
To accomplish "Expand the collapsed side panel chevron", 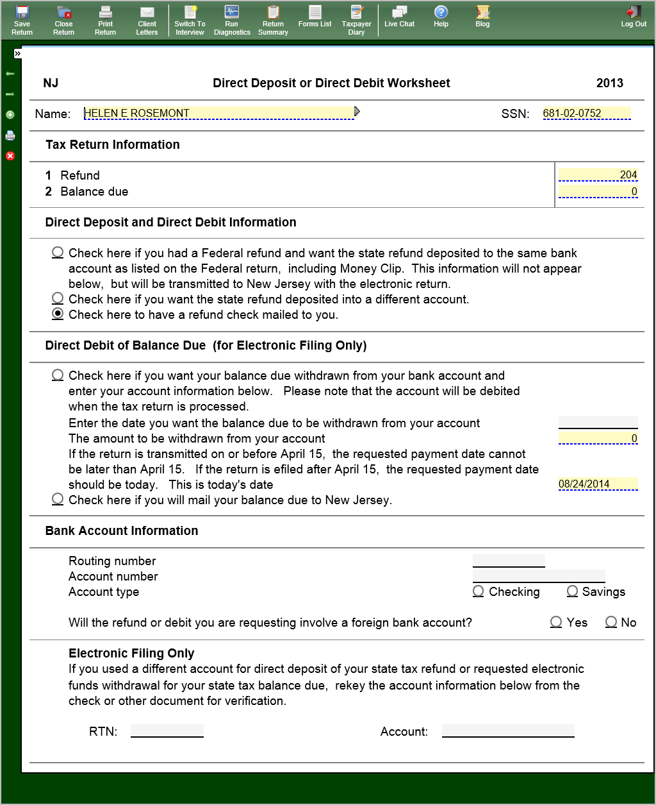I will (18, 54).
